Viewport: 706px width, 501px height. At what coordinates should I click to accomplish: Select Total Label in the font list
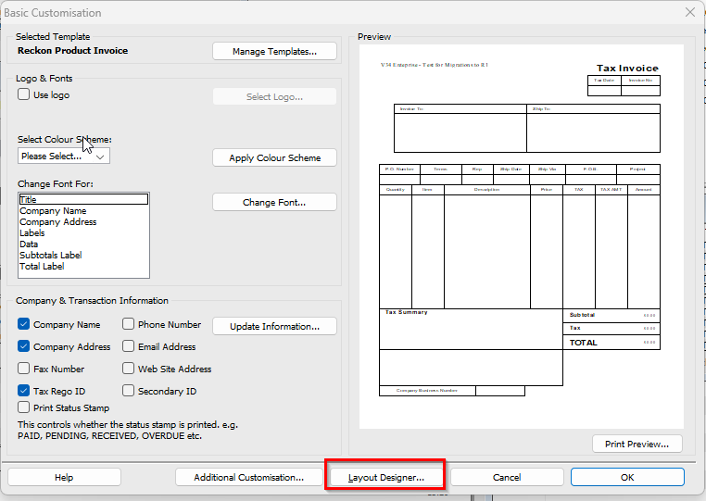[83, 266]
